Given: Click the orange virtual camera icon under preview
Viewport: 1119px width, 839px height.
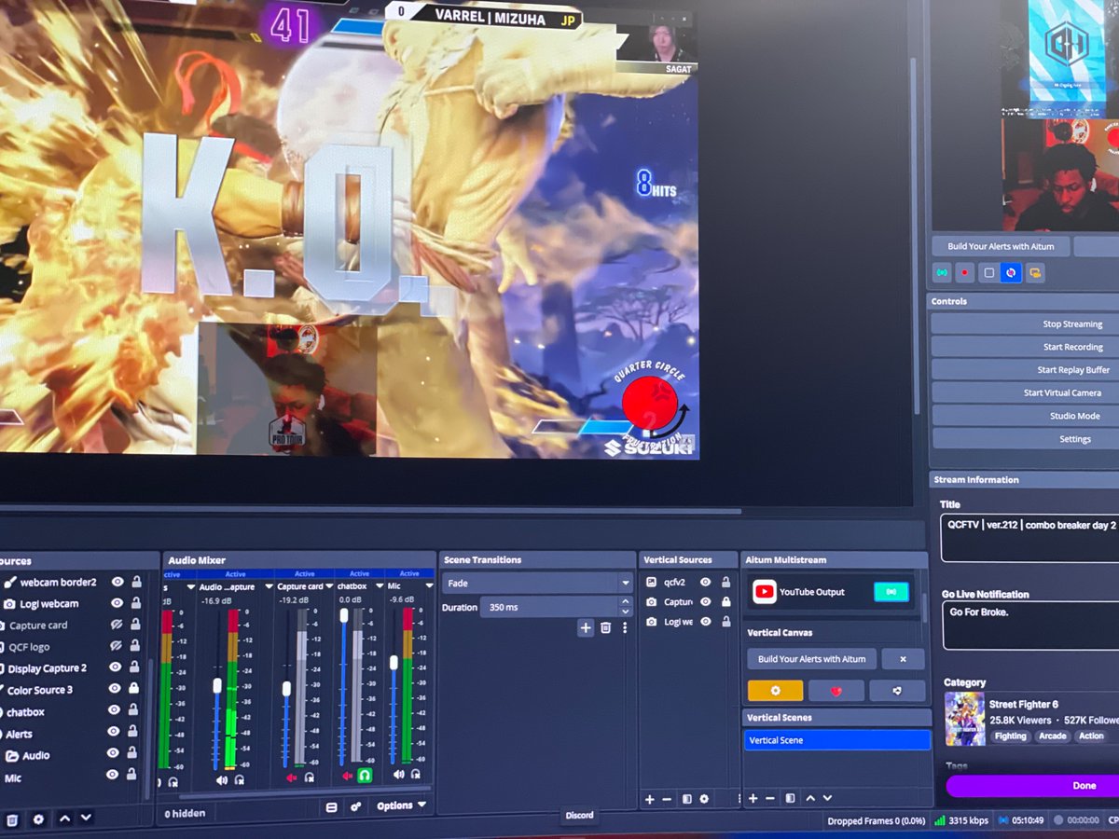Looking at the screenshot, I should pyautogui.click(x=1034, y=273).
